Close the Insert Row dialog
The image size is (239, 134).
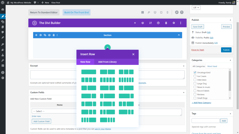(x=133, y=54)
